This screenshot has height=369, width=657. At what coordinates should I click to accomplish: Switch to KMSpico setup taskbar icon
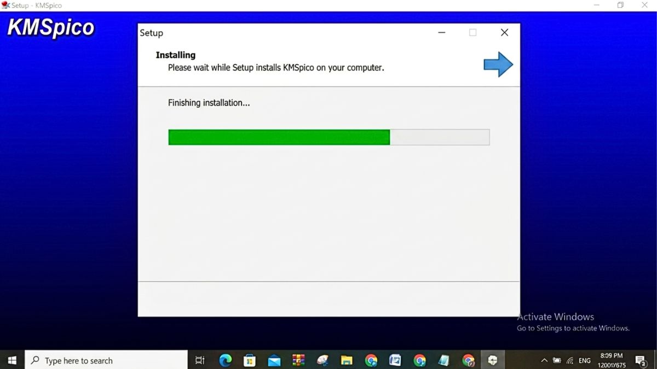(x=493, y=360)
